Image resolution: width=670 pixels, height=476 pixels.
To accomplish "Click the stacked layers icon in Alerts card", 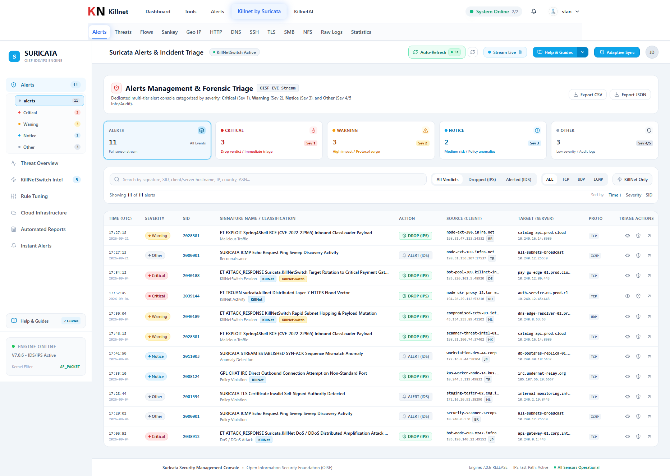I will pyautogui.click(x=201, y=130).
